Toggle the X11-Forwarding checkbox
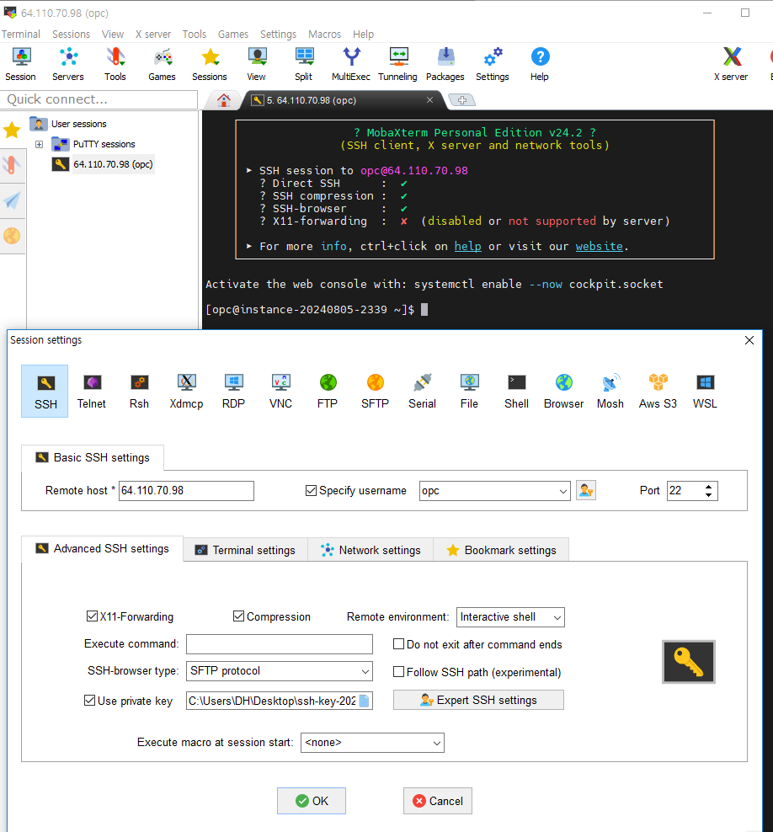This screenshot has height=832, width=773. [92, 616]
